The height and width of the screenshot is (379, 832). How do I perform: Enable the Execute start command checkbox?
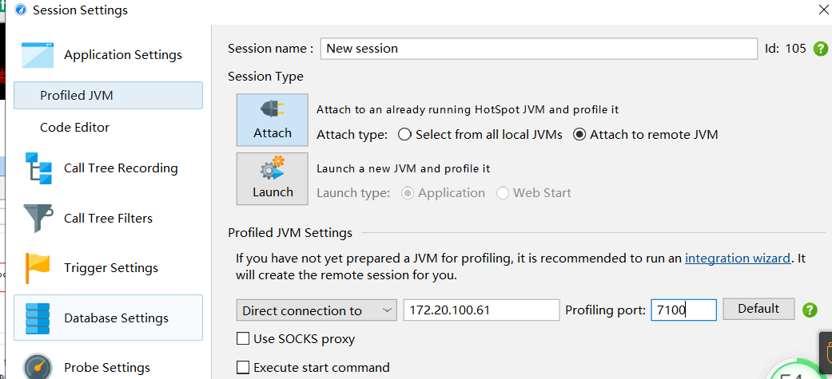[242, 367]
